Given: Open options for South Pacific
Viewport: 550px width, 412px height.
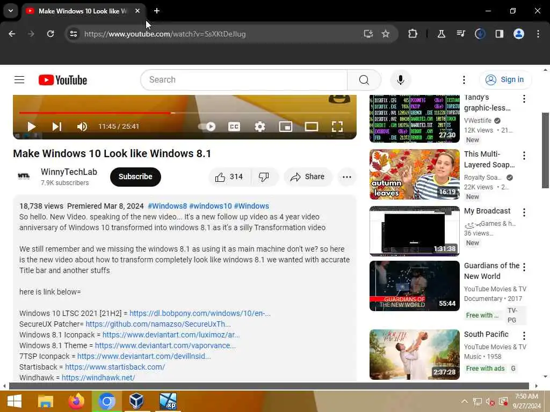Looking at the screenshot, I should [524, 336].
